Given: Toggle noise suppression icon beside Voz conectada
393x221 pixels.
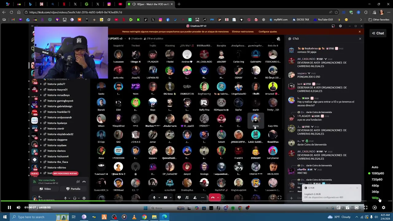Looking at the screenshot, I should [x=78, y=182].
